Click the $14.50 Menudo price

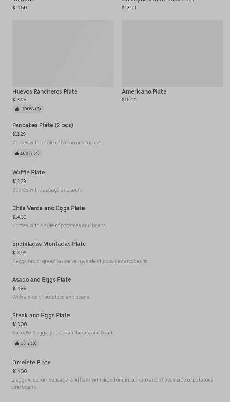coord(20,8)
